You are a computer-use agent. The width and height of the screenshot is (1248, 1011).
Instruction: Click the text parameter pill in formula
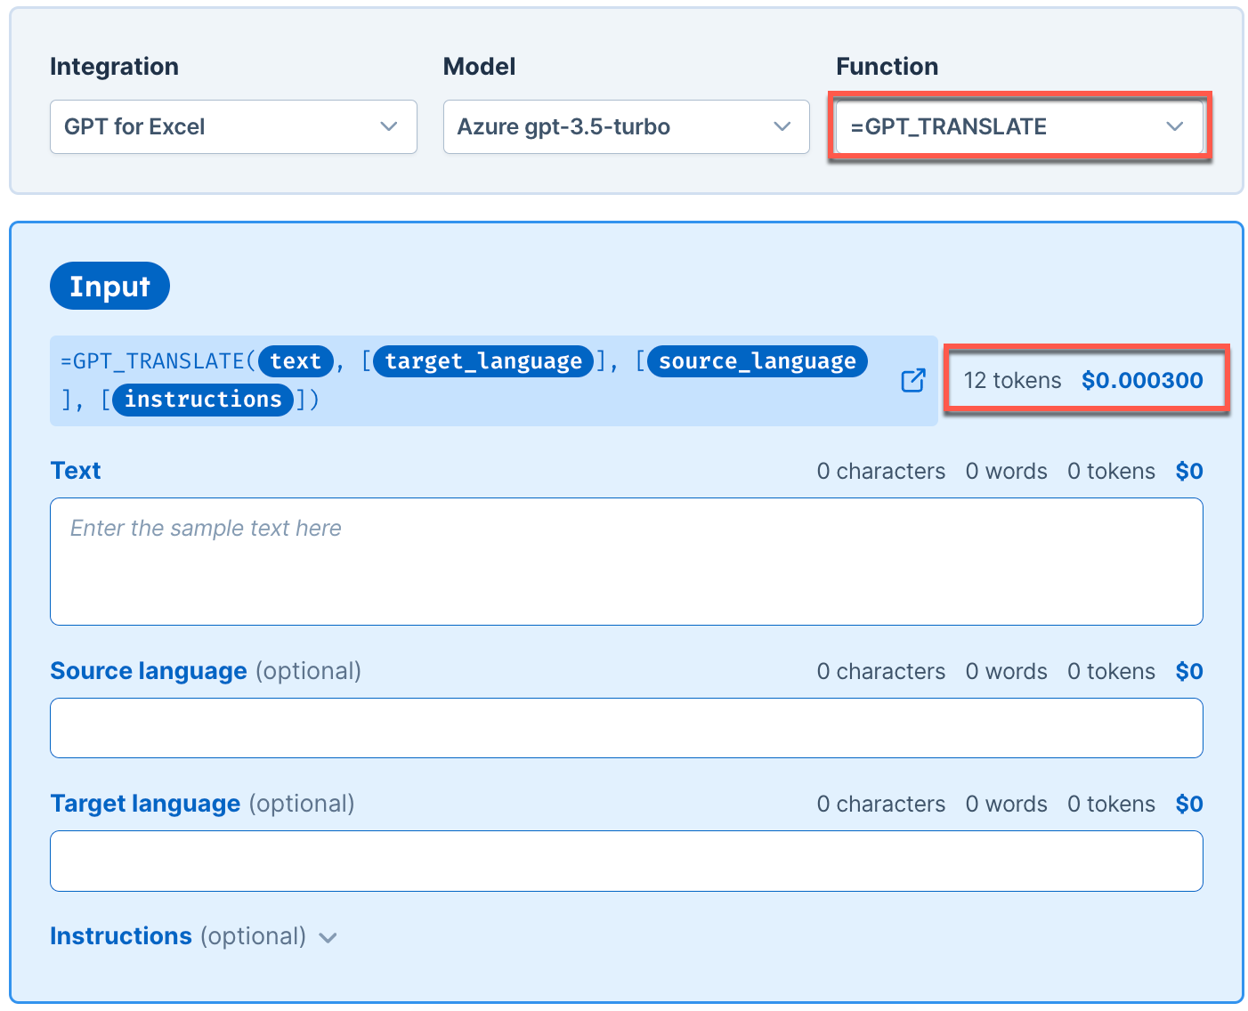click(296, 361)
